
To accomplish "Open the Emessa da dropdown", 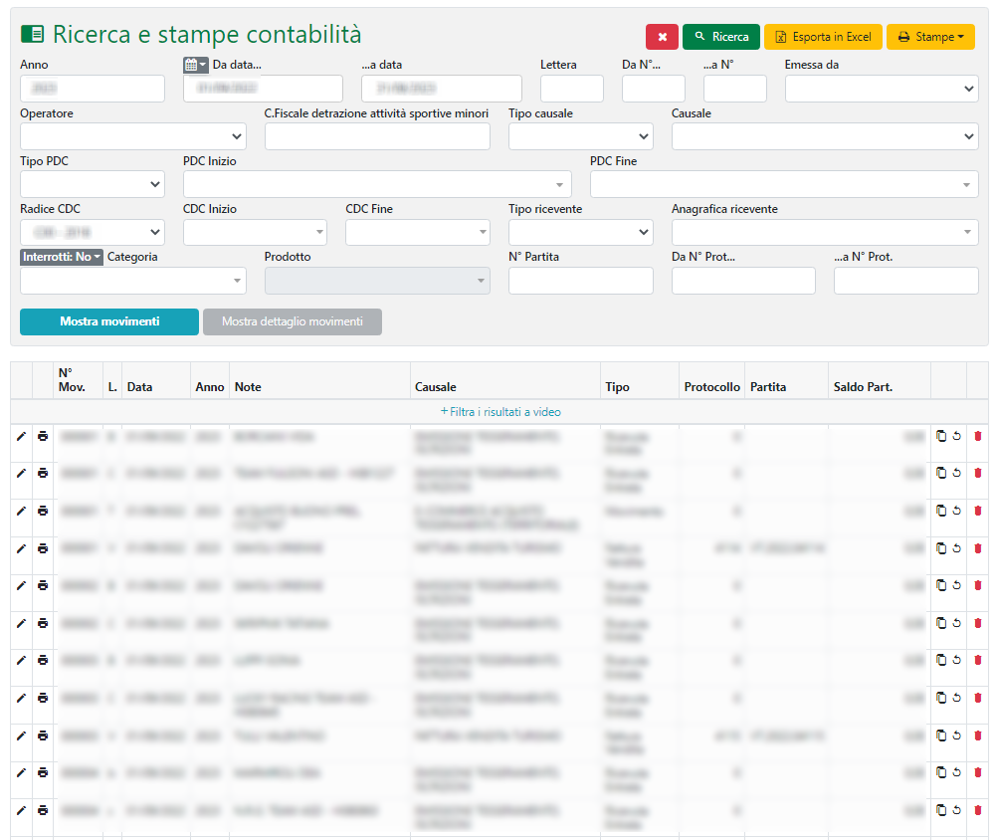I will point(881,89).
